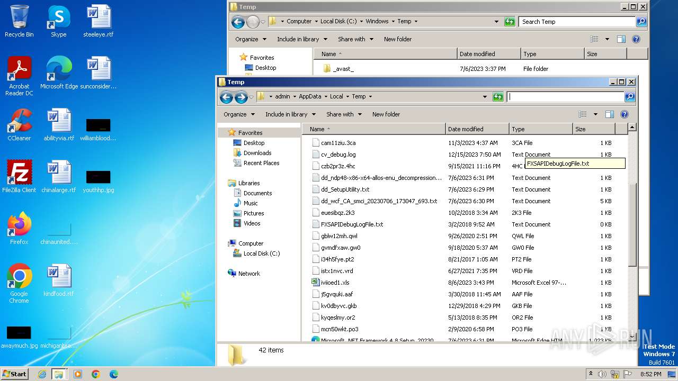
Task: Launch Firefox from the desktop
Action: click(19, 229)
